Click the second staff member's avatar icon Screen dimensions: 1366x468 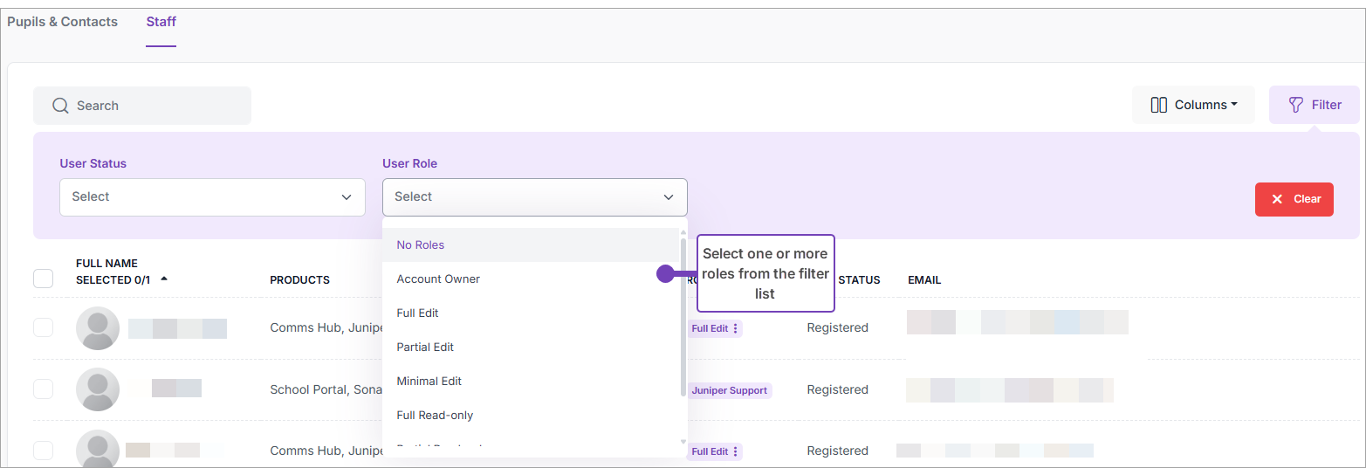click(98, 389)
